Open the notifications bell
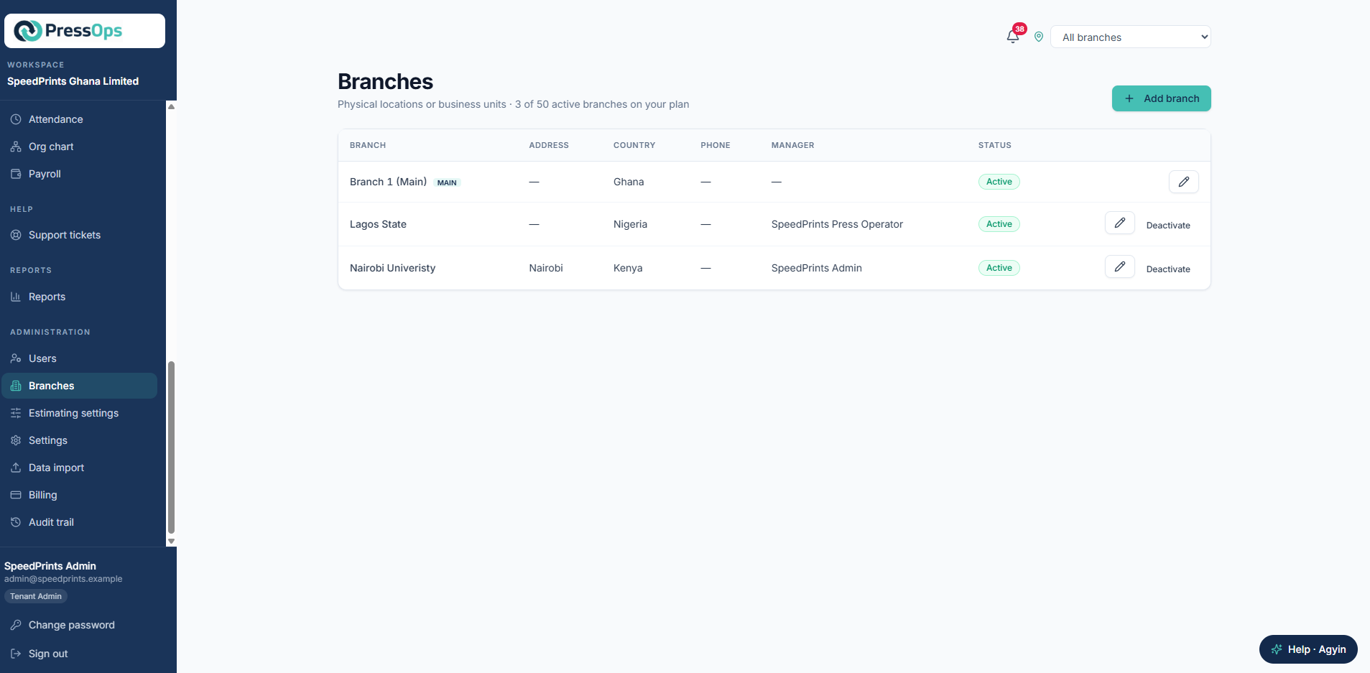 [1013, 37]
